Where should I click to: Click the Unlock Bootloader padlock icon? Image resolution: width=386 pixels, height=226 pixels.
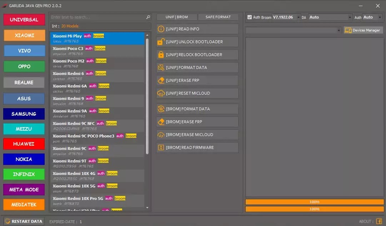(x=161, y=42)
